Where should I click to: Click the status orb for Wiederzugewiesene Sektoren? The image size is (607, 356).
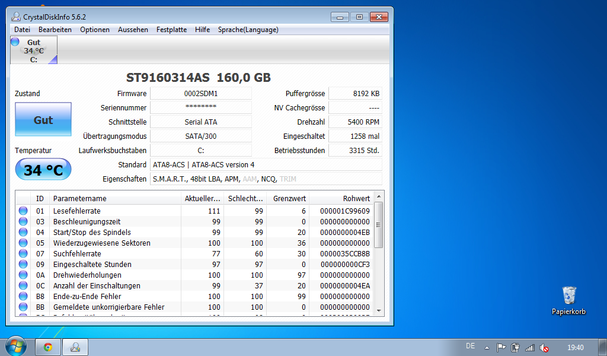[23, 243]
